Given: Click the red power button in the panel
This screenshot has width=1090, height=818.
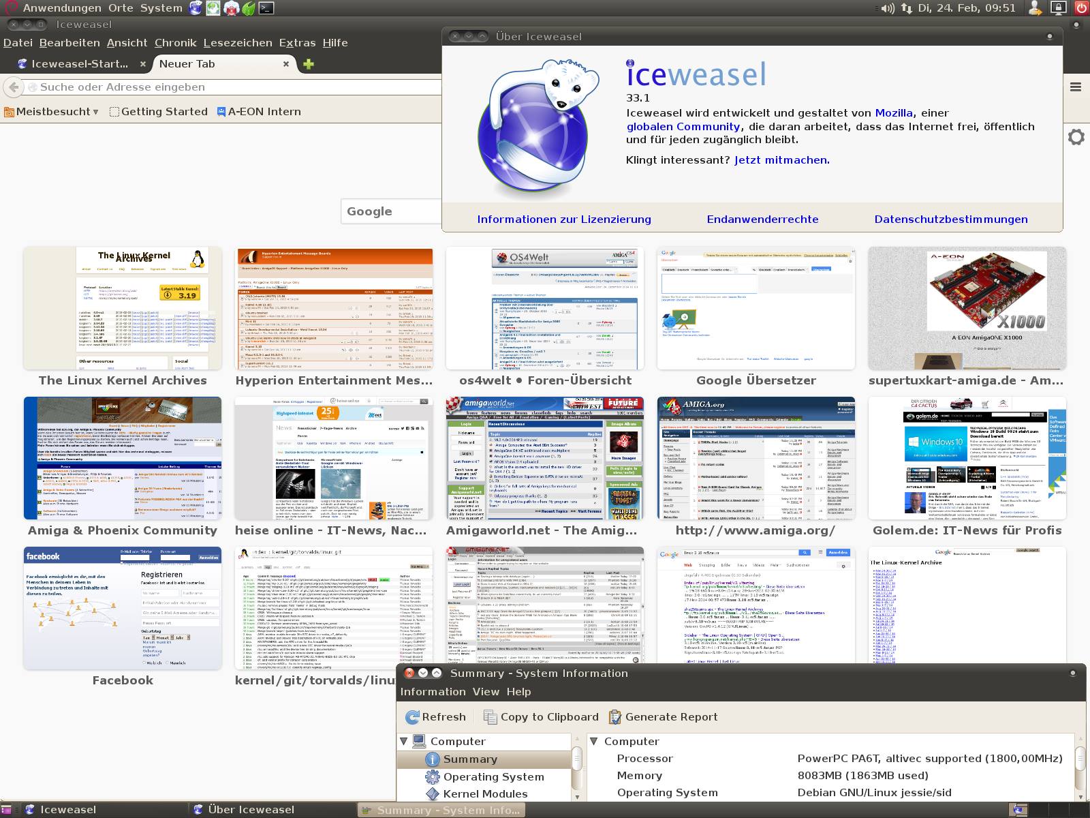Looking at the screenshot, I should tap(1081, 8).
